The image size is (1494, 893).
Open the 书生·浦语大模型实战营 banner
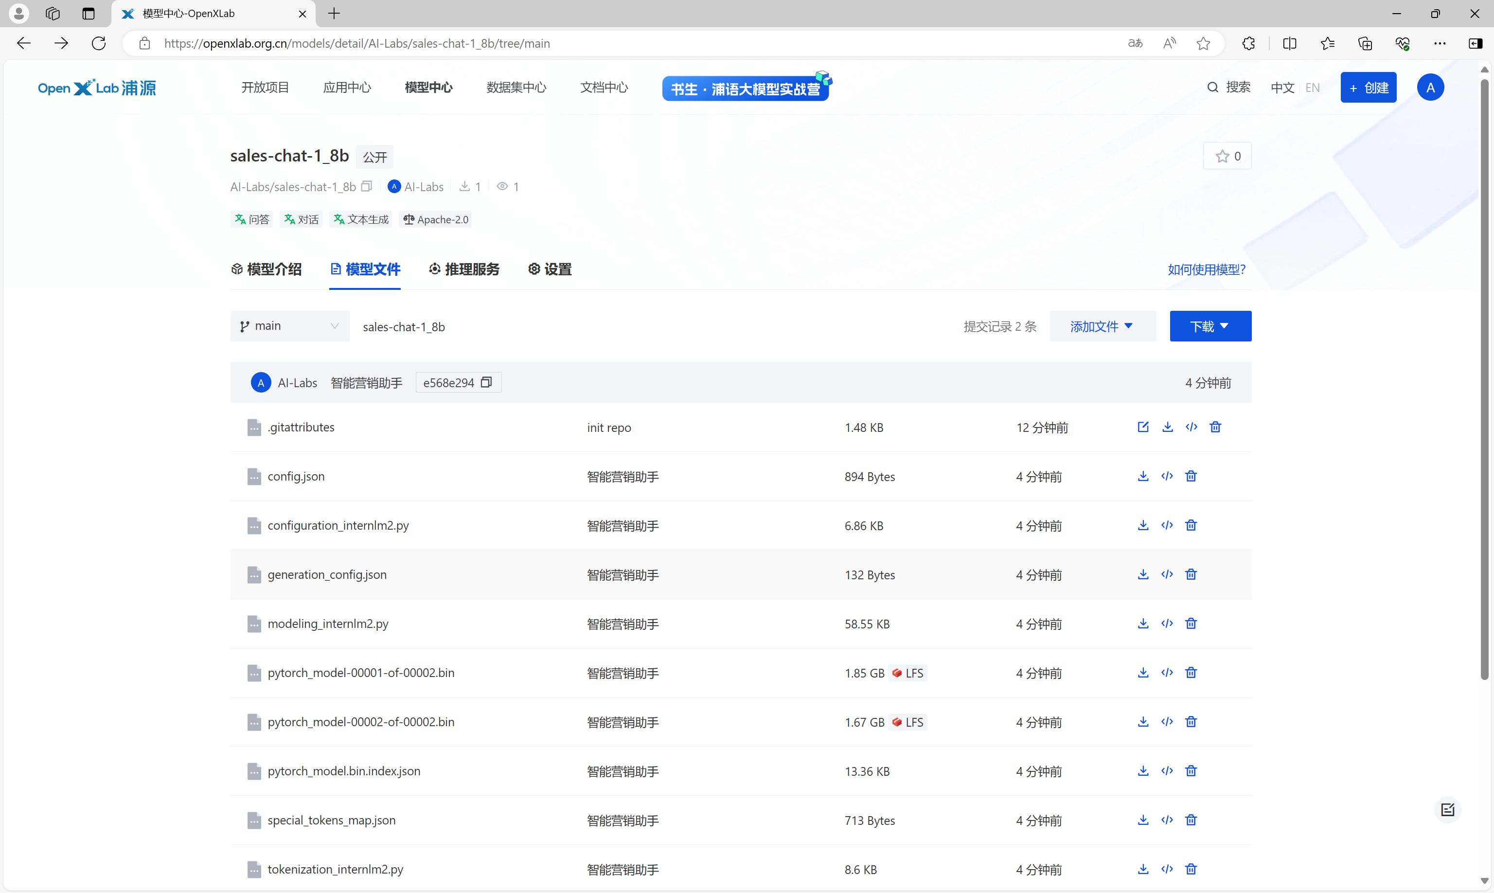(746, 89)
